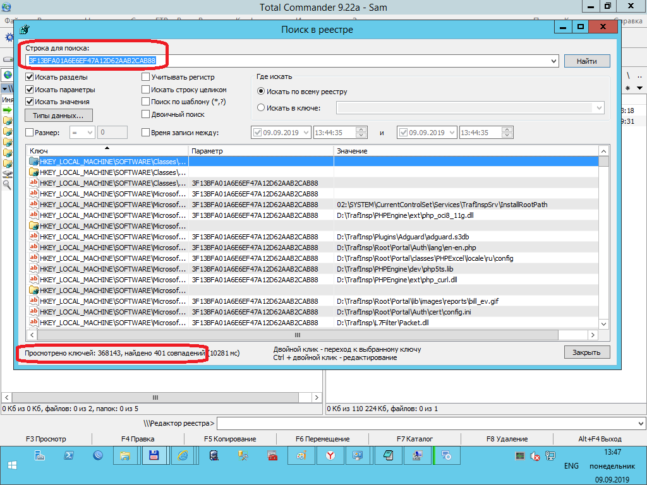Open the wrench tools app on the taskbar
Viewport: 647px width, 485px height.
(243, 455)
